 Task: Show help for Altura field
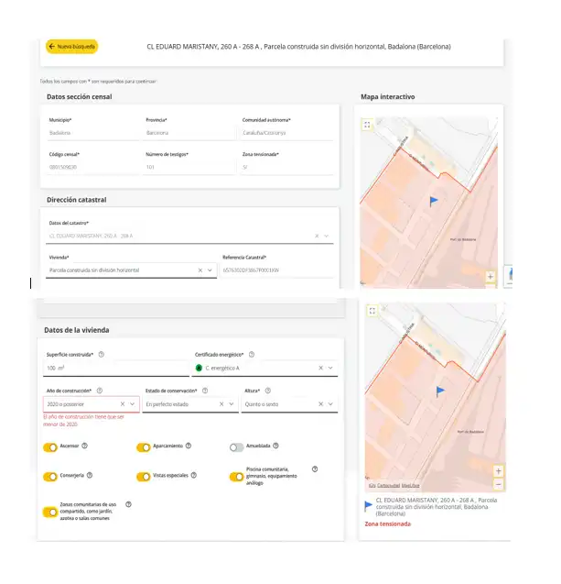point(267,391)
